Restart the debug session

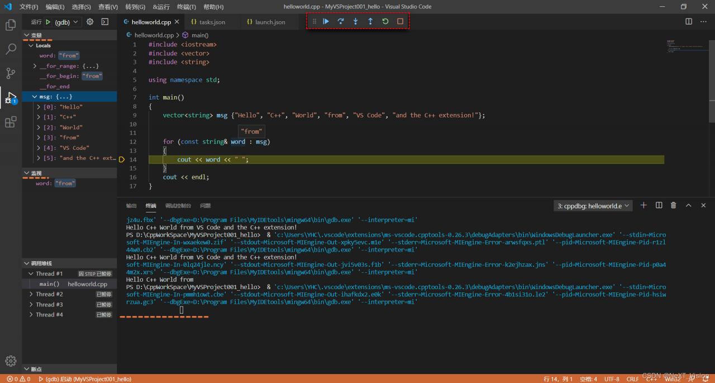(385, 21)
